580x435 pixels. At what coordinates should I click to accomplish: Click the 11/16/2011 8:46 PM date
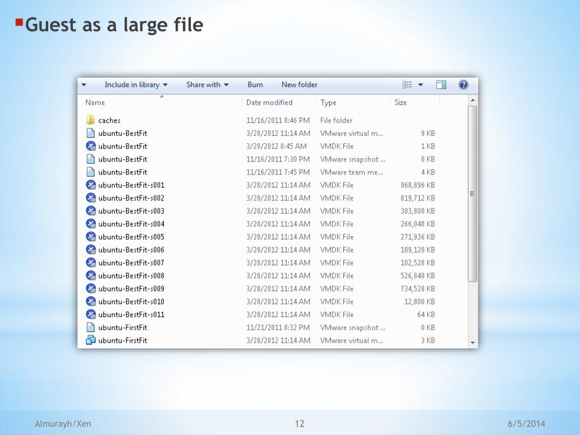click(x=278, y=120)
